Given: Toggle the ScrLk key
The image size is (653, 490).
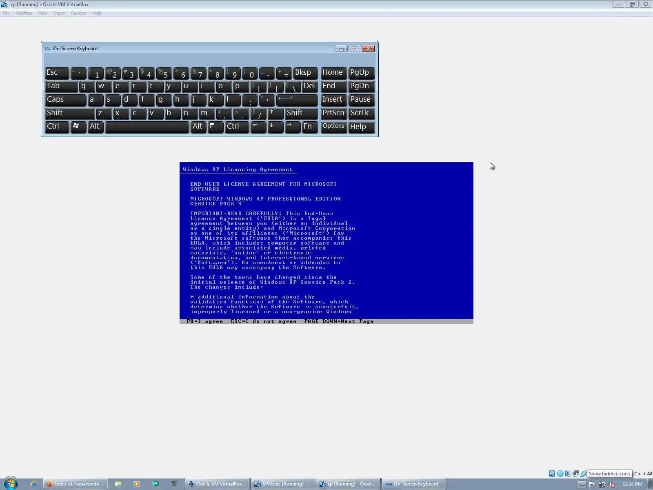Looking at the screenshot, I should click(x=362, y=114).
